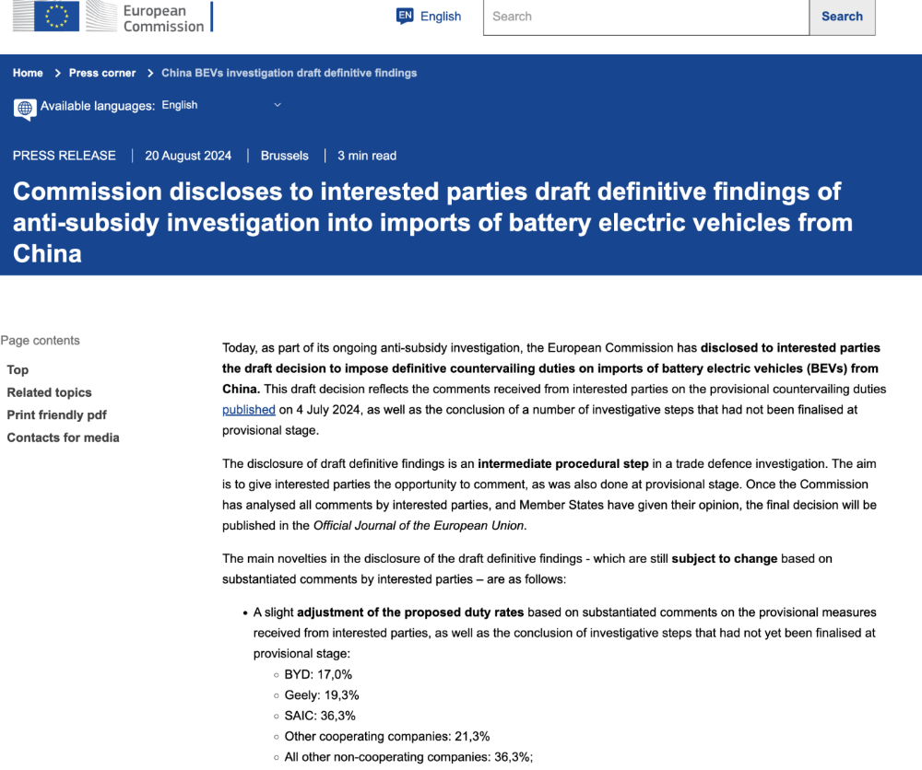
Task: Click the 'Page contents' heading
Action: coord(40,341)
